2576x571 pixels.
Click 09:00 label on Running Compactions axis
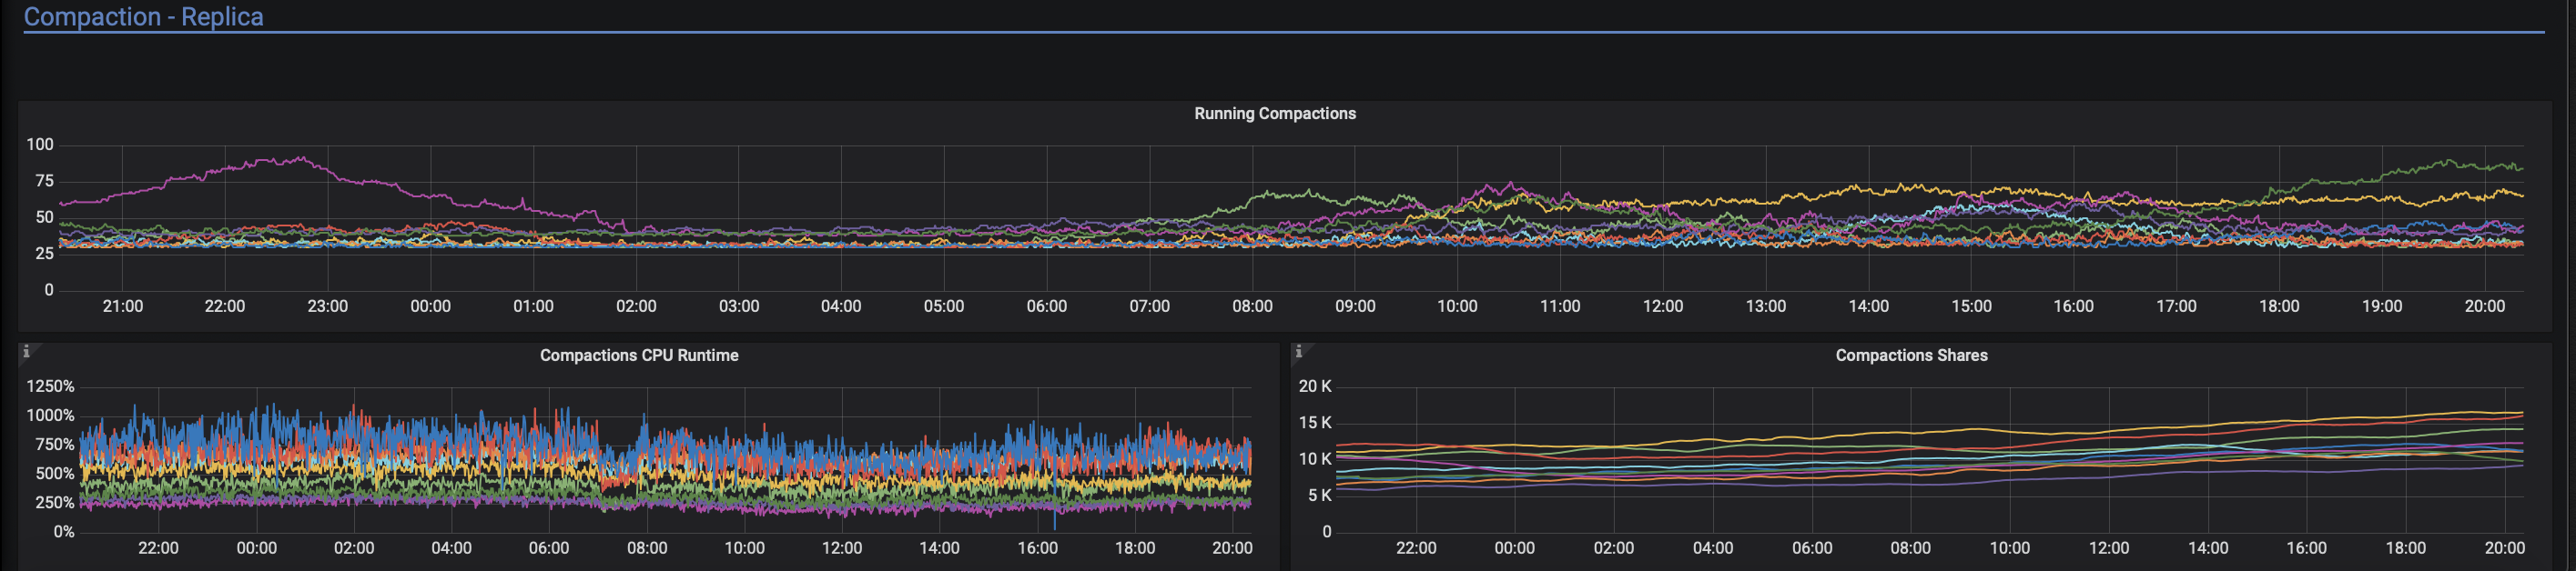click(1355, 306)
